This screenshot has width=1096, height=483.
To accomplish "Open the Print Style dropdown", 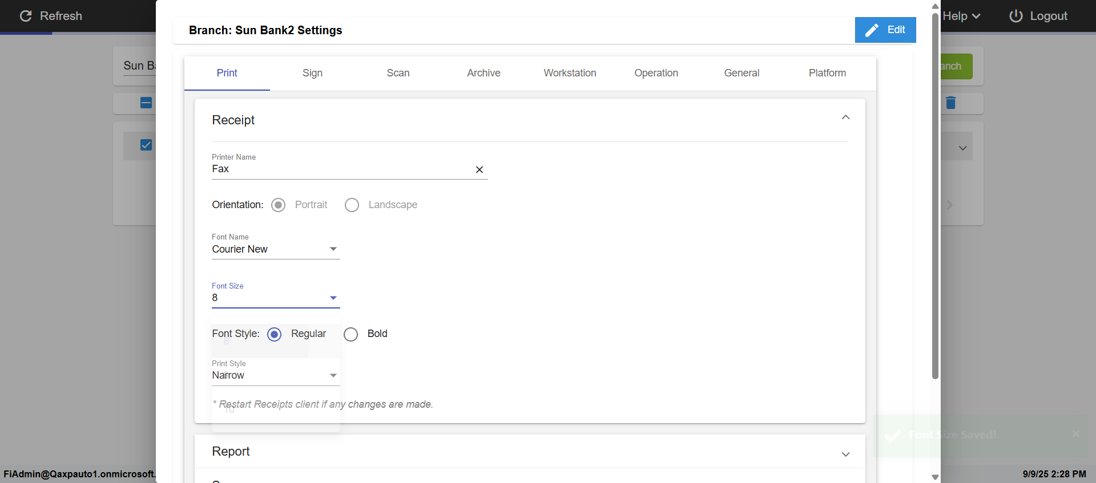I will pyautogui.click(x=333, y=375).
